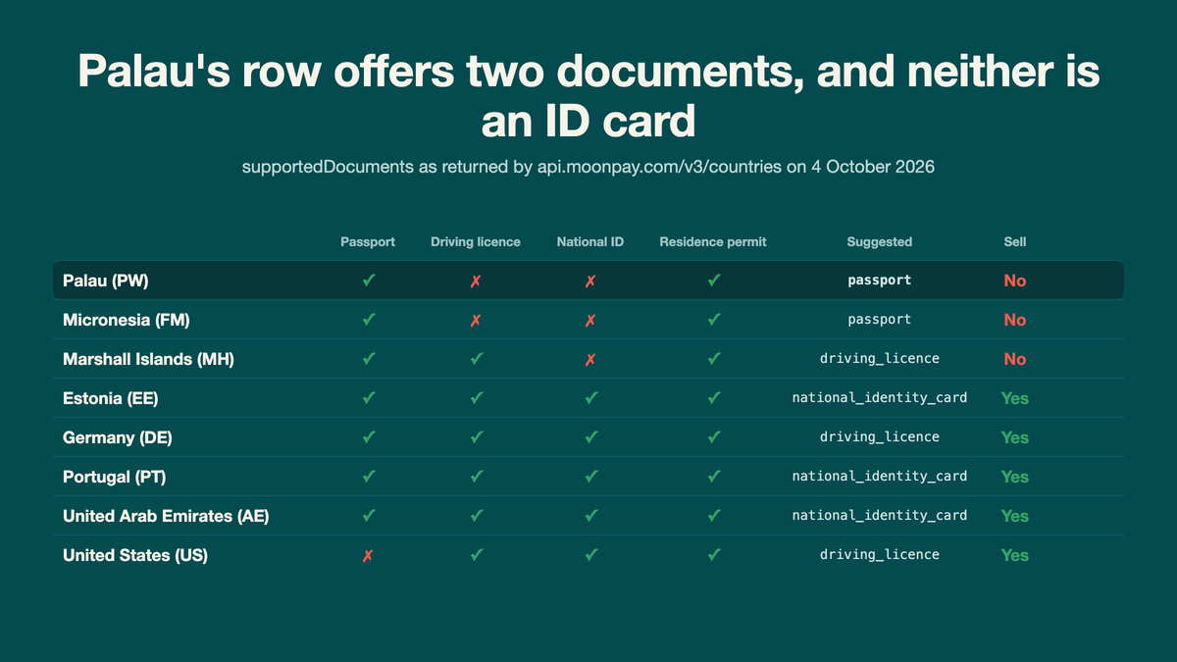Click United Arab Emirates' national_identity_card value
The width and height of the screenshot is (1177, 662).
click(x=880, y=516)
